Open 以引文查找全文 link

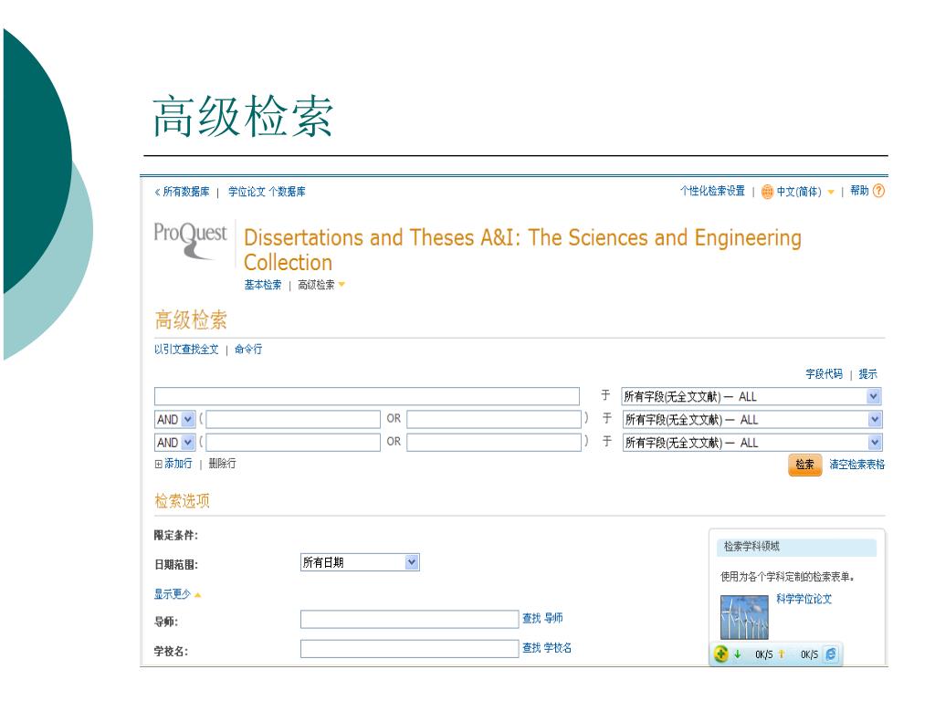(x=186, y=350)
